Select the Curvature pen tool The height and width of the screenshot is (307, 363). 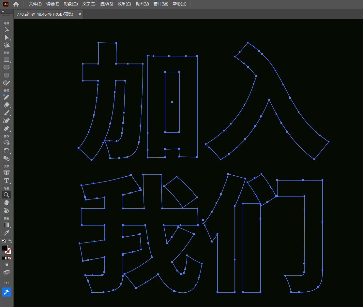(7, 121)
